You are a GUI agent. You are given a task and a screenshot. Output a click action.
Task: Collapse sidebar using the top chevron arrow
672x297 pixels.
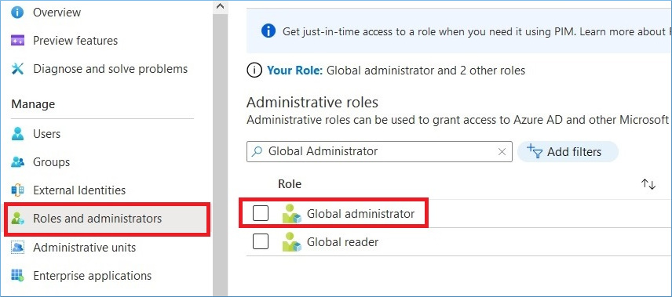(221, 6)
